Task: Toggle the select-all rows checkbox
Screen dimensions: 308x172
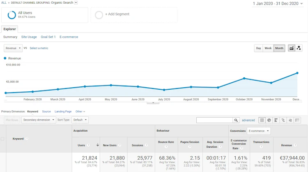Action: 2,139
